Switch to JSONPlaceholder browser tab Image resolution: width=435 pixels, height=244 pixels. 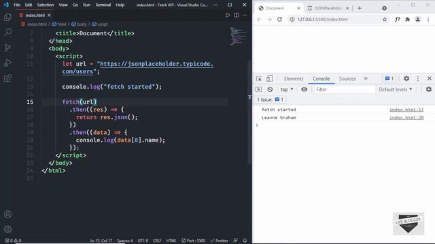pos(328,8)
